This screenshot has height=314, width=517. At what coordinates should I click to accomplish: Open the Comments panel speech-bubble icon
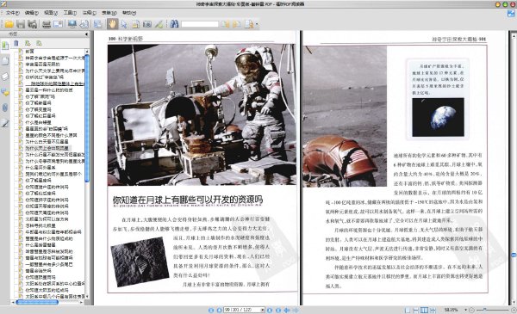point(5,93)
